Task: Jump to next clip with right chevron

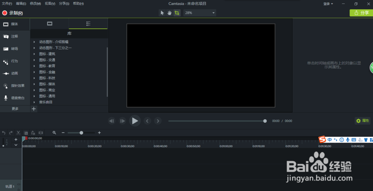Action: (158, 121)
